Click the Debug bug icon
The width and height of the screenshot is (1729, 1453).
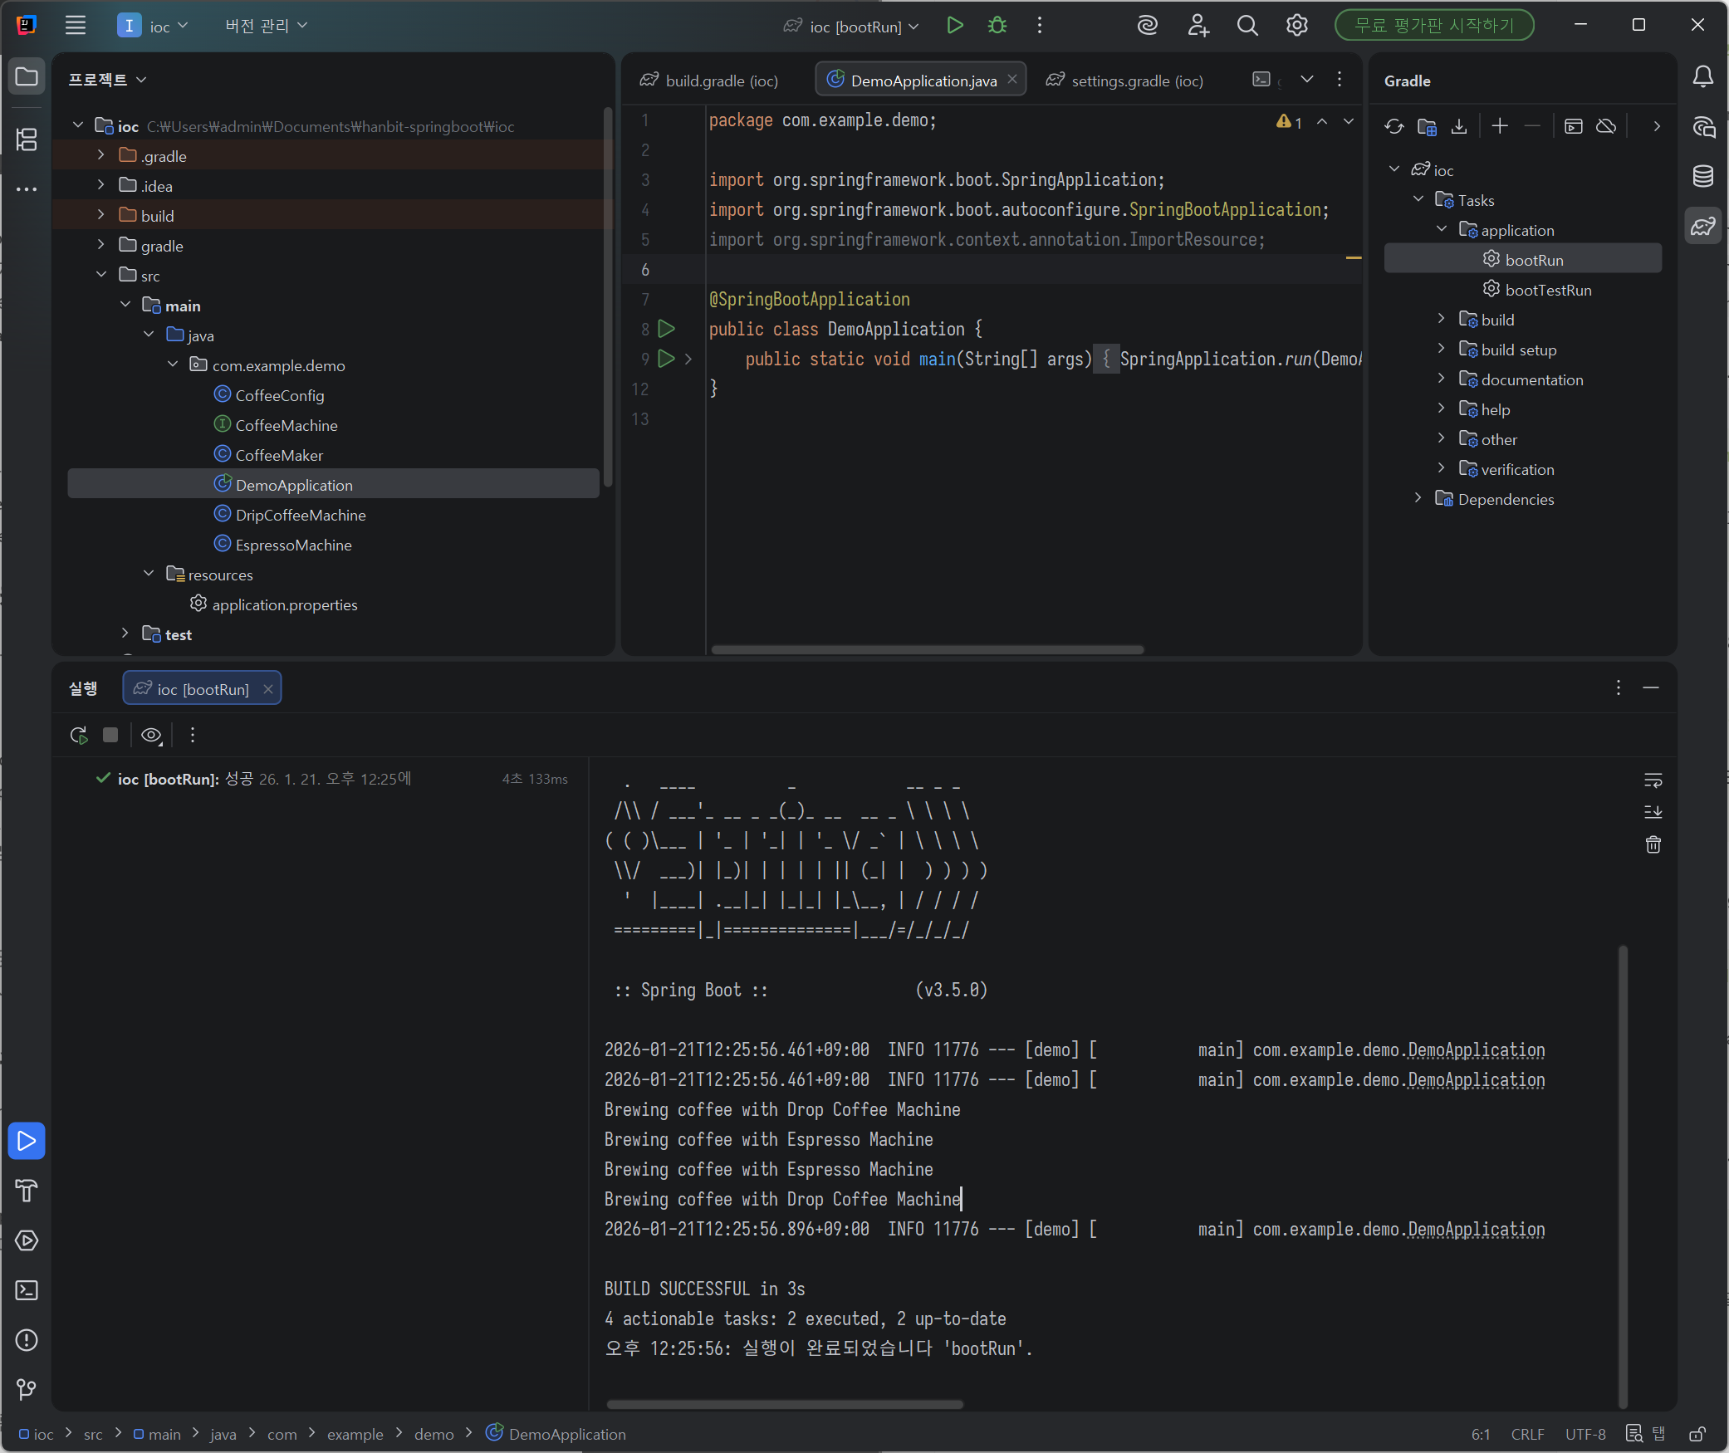tap(997, 26)
